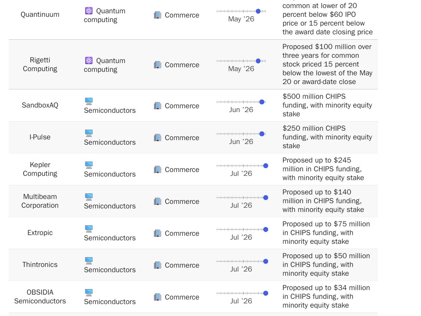421x316 pixels.
Task: Click the building icon beside Kepler Computing's Commerce
Action: [x=158, y=170]
